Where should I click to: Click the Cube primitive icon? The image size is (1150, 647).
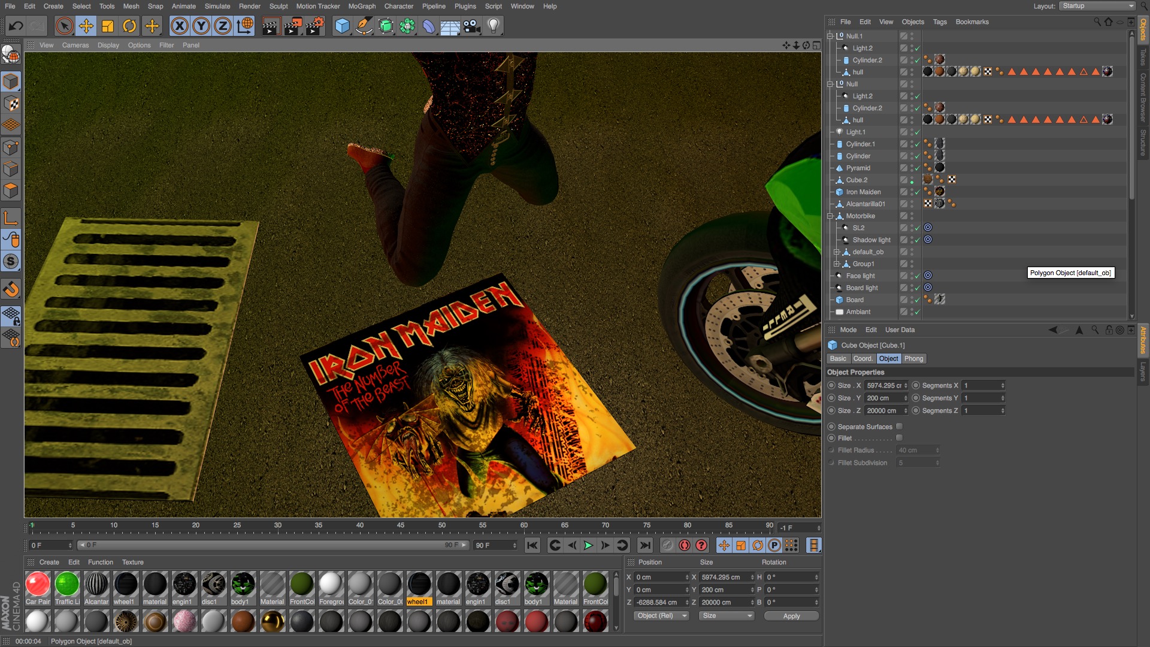(342, 26)
